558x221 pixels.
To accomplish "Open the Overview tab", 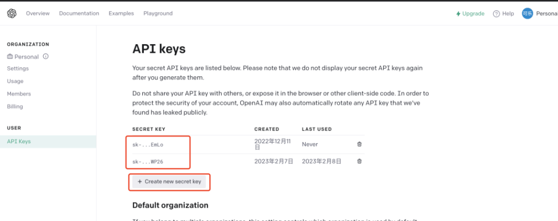I will [x=38, y=14].
